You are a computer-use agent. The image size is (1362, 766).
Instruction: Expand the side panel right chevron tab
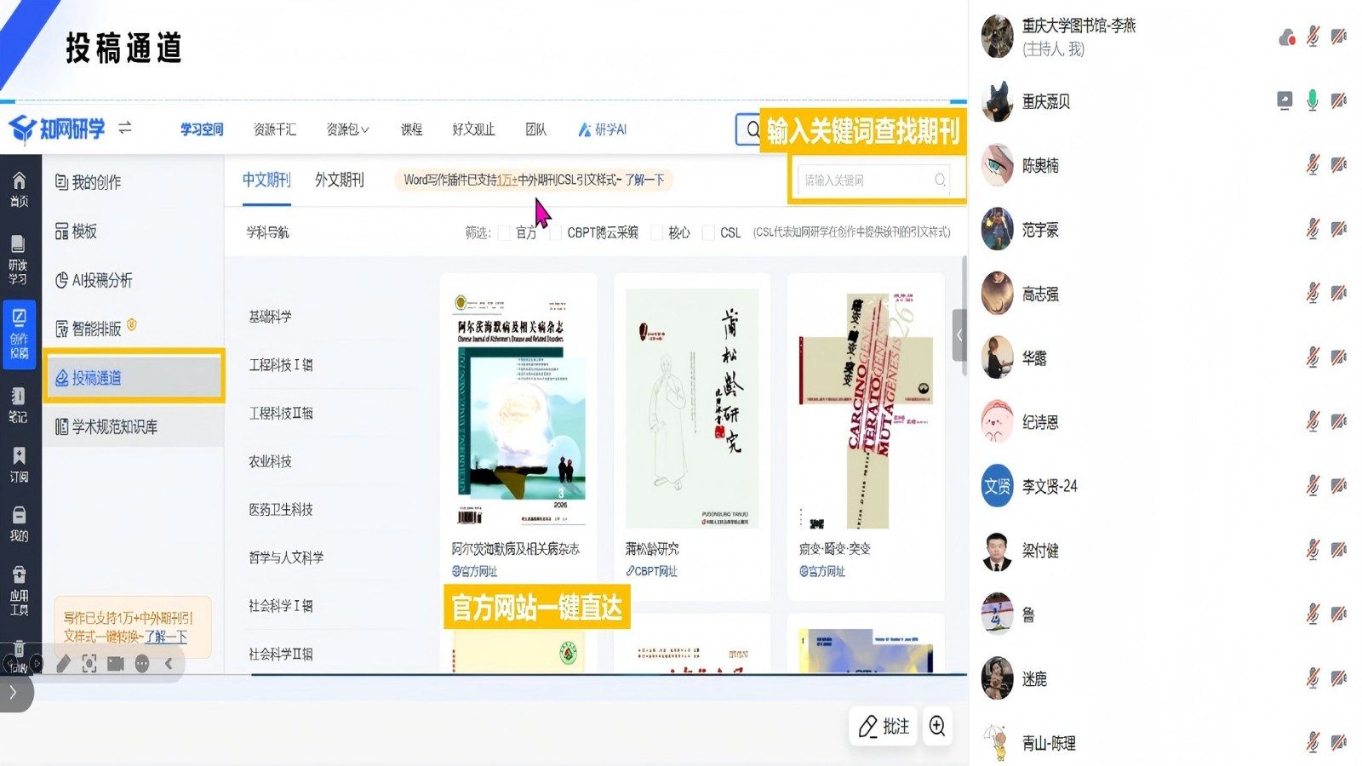[x=14, y=693]
